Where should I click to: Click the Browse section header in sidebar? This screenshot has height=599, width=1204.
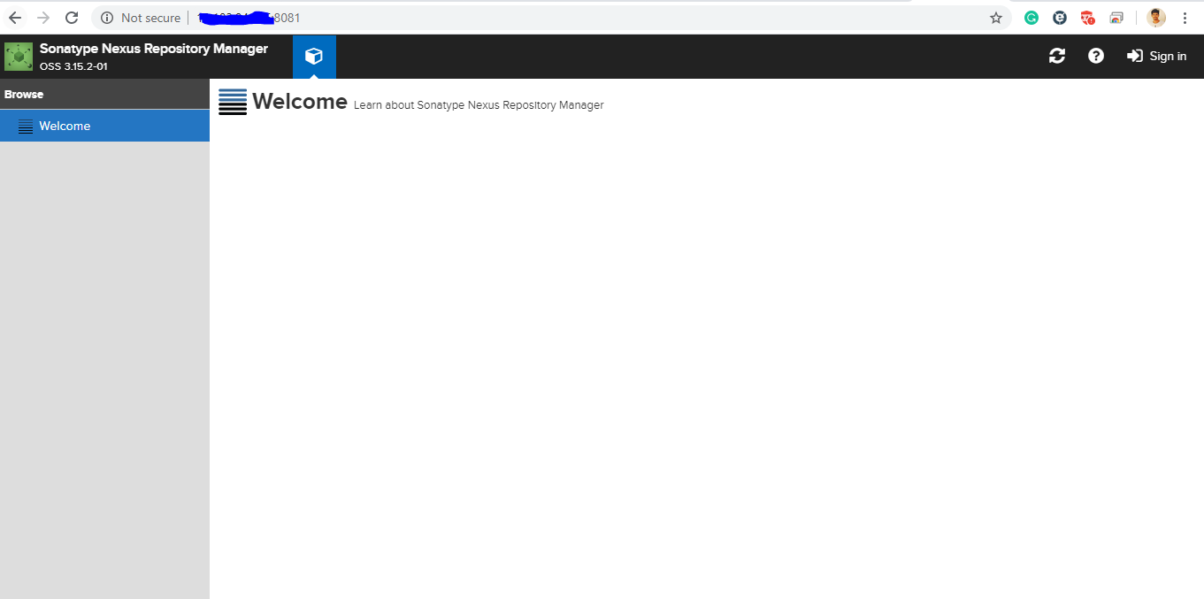[24, 94]
